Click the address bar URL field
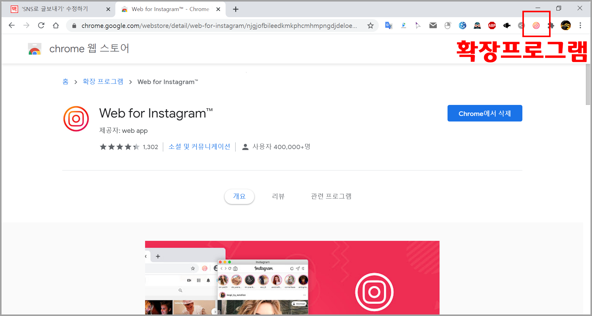 click(219, 26)
